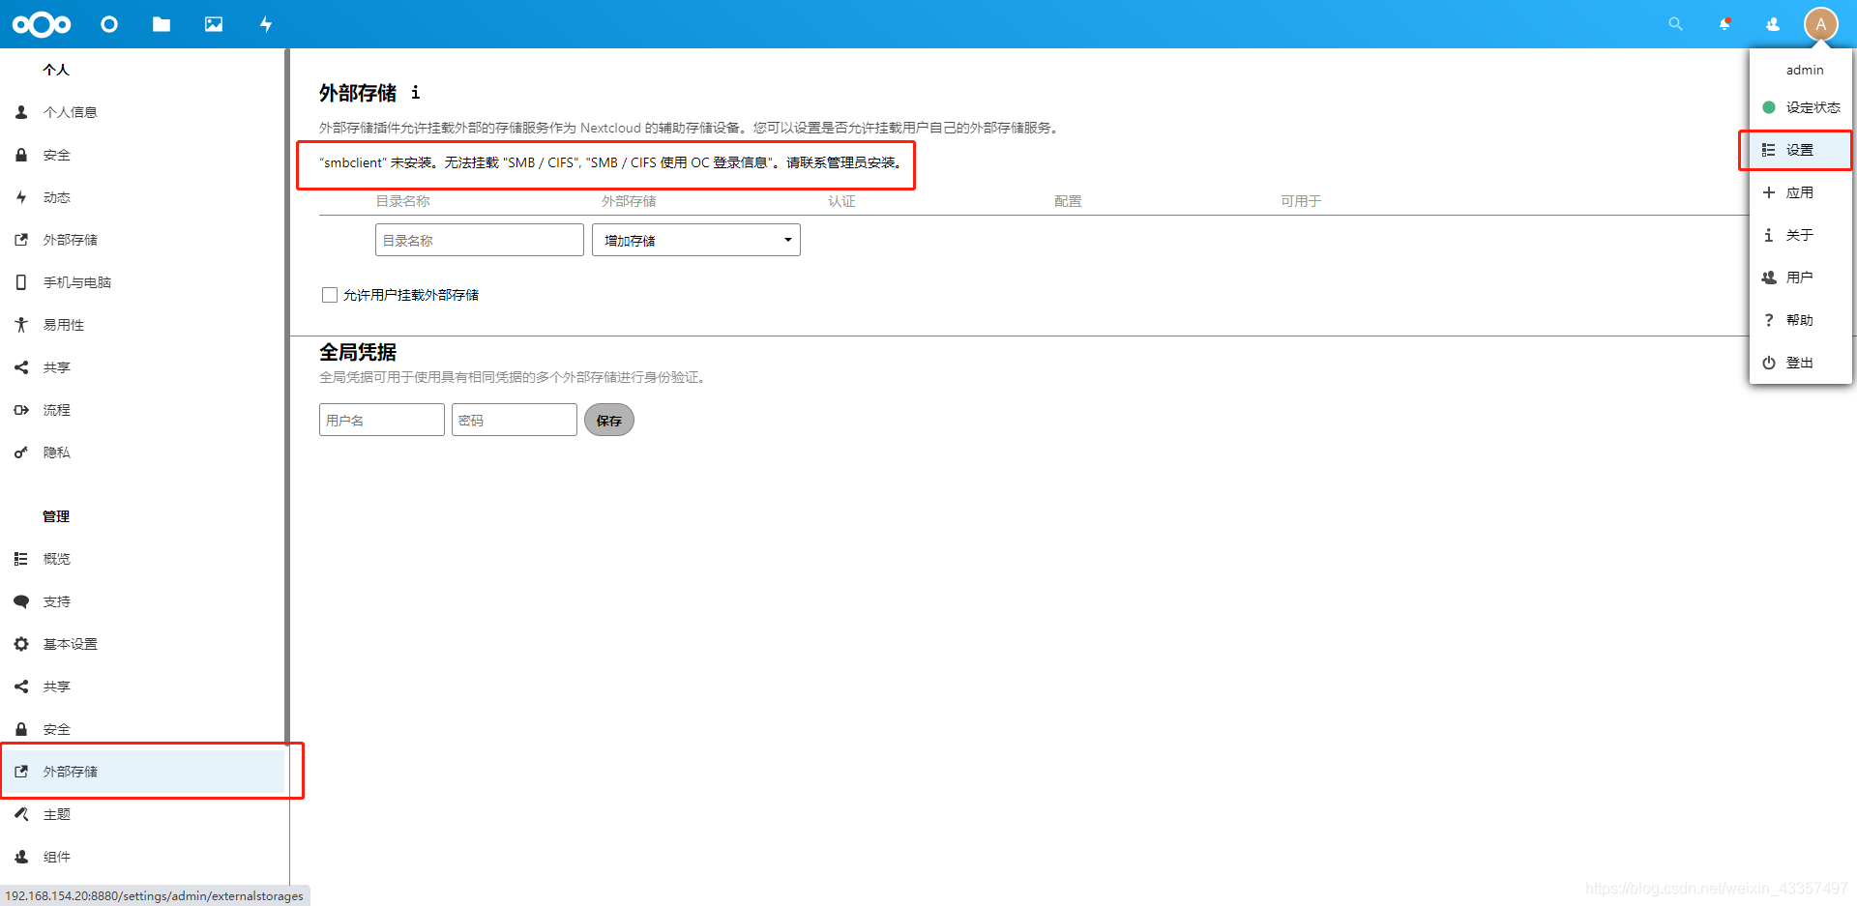Click the 配置 column header
The width and height of the screenshot is (1857, 906).
coord(1068,201)
